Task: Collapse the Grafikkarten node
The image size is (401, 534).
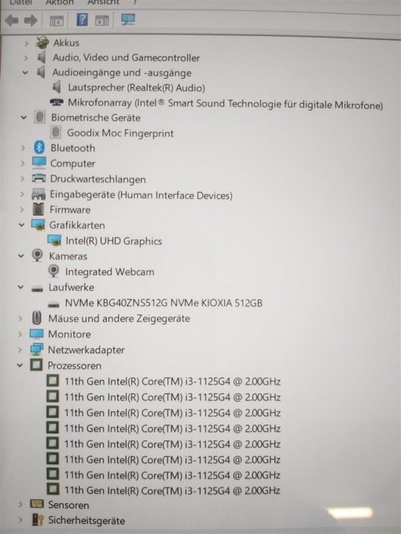Action: (21, 225)
